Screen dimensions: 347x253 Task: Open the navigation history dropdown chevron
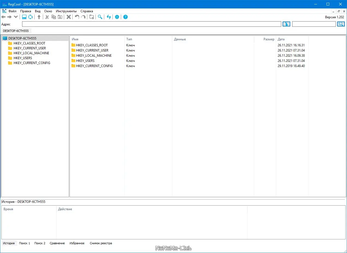click(16, 17)
